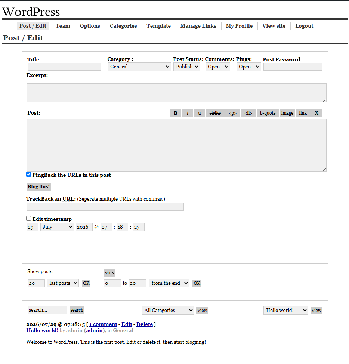
Task: Insert a paragraph tag with <p> button
Action: (x=233, y=113)
